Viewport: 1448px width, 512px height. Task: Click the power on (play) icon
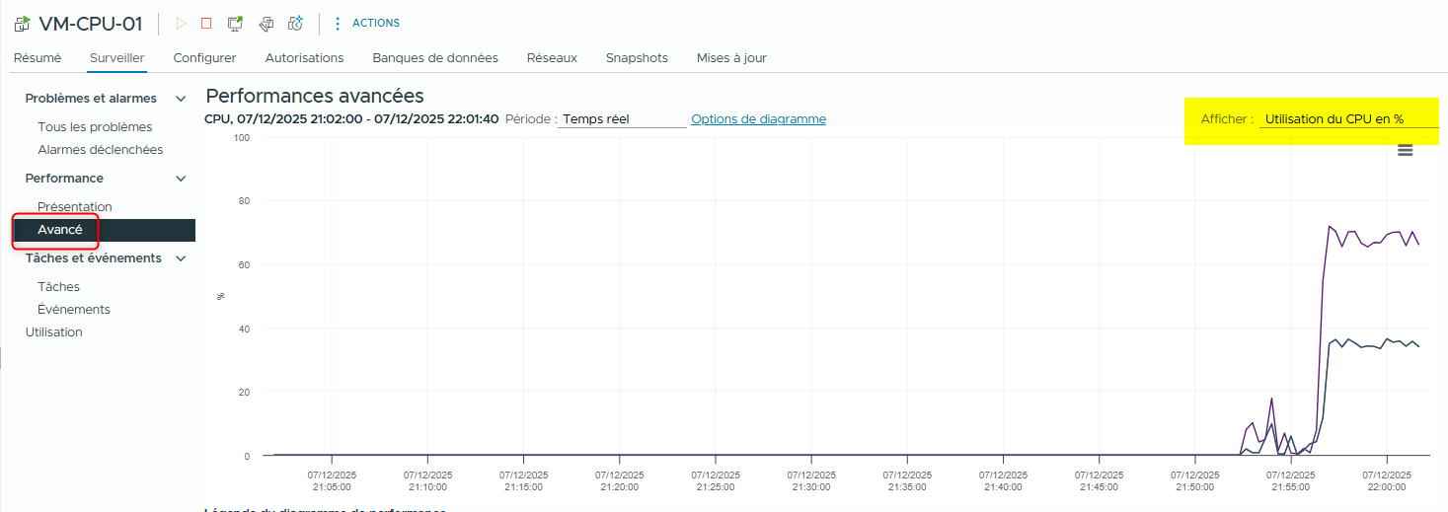[180, 24]
